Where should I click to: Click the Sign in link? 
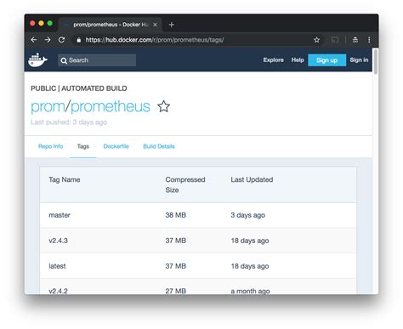(359, 60)
